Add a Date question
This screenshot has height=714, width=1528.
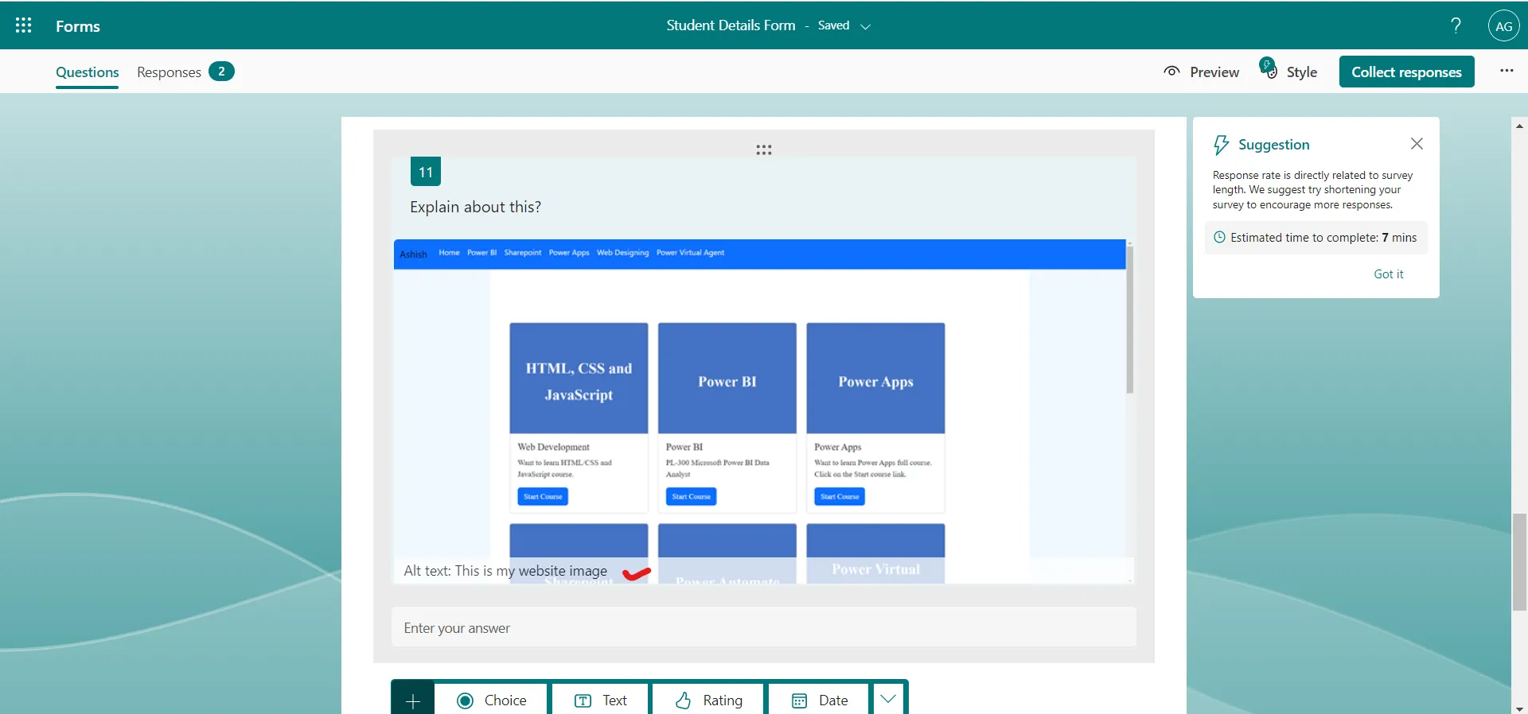pos(819,700)
